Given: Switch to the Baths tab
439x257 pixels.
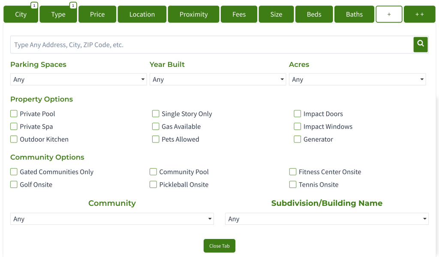Looking at the screenshot, I should click(354, 14).
